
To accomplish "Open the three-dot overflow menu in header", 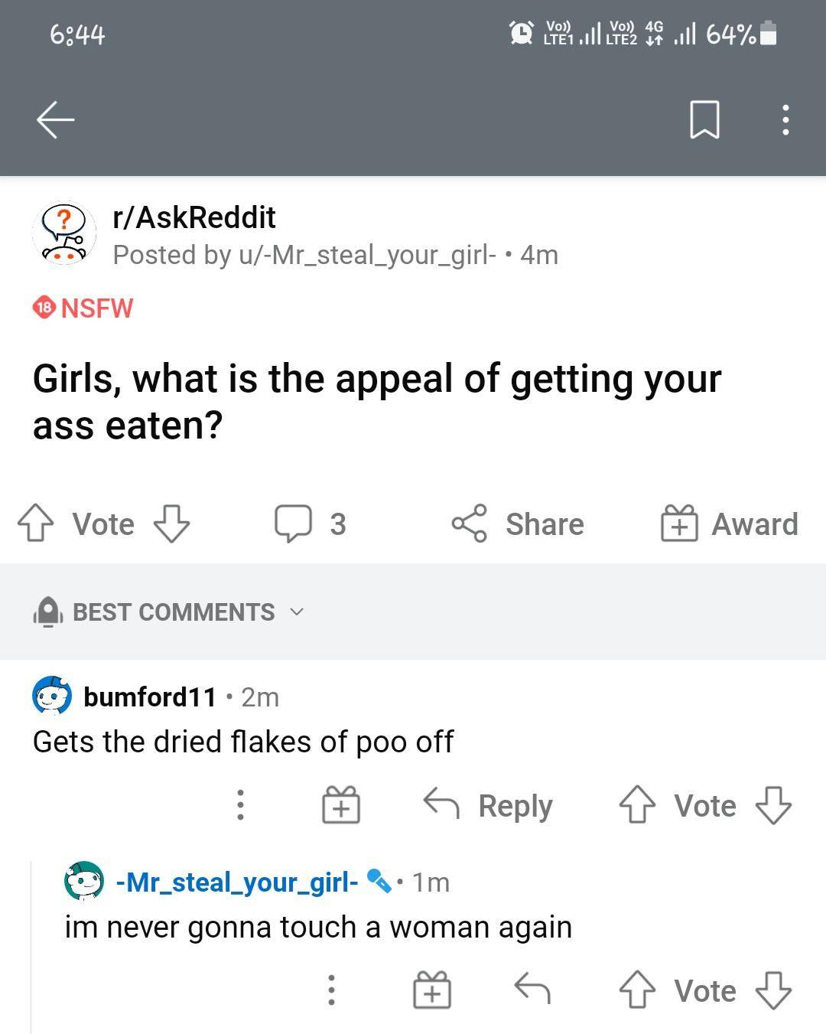I will (785, 120).
